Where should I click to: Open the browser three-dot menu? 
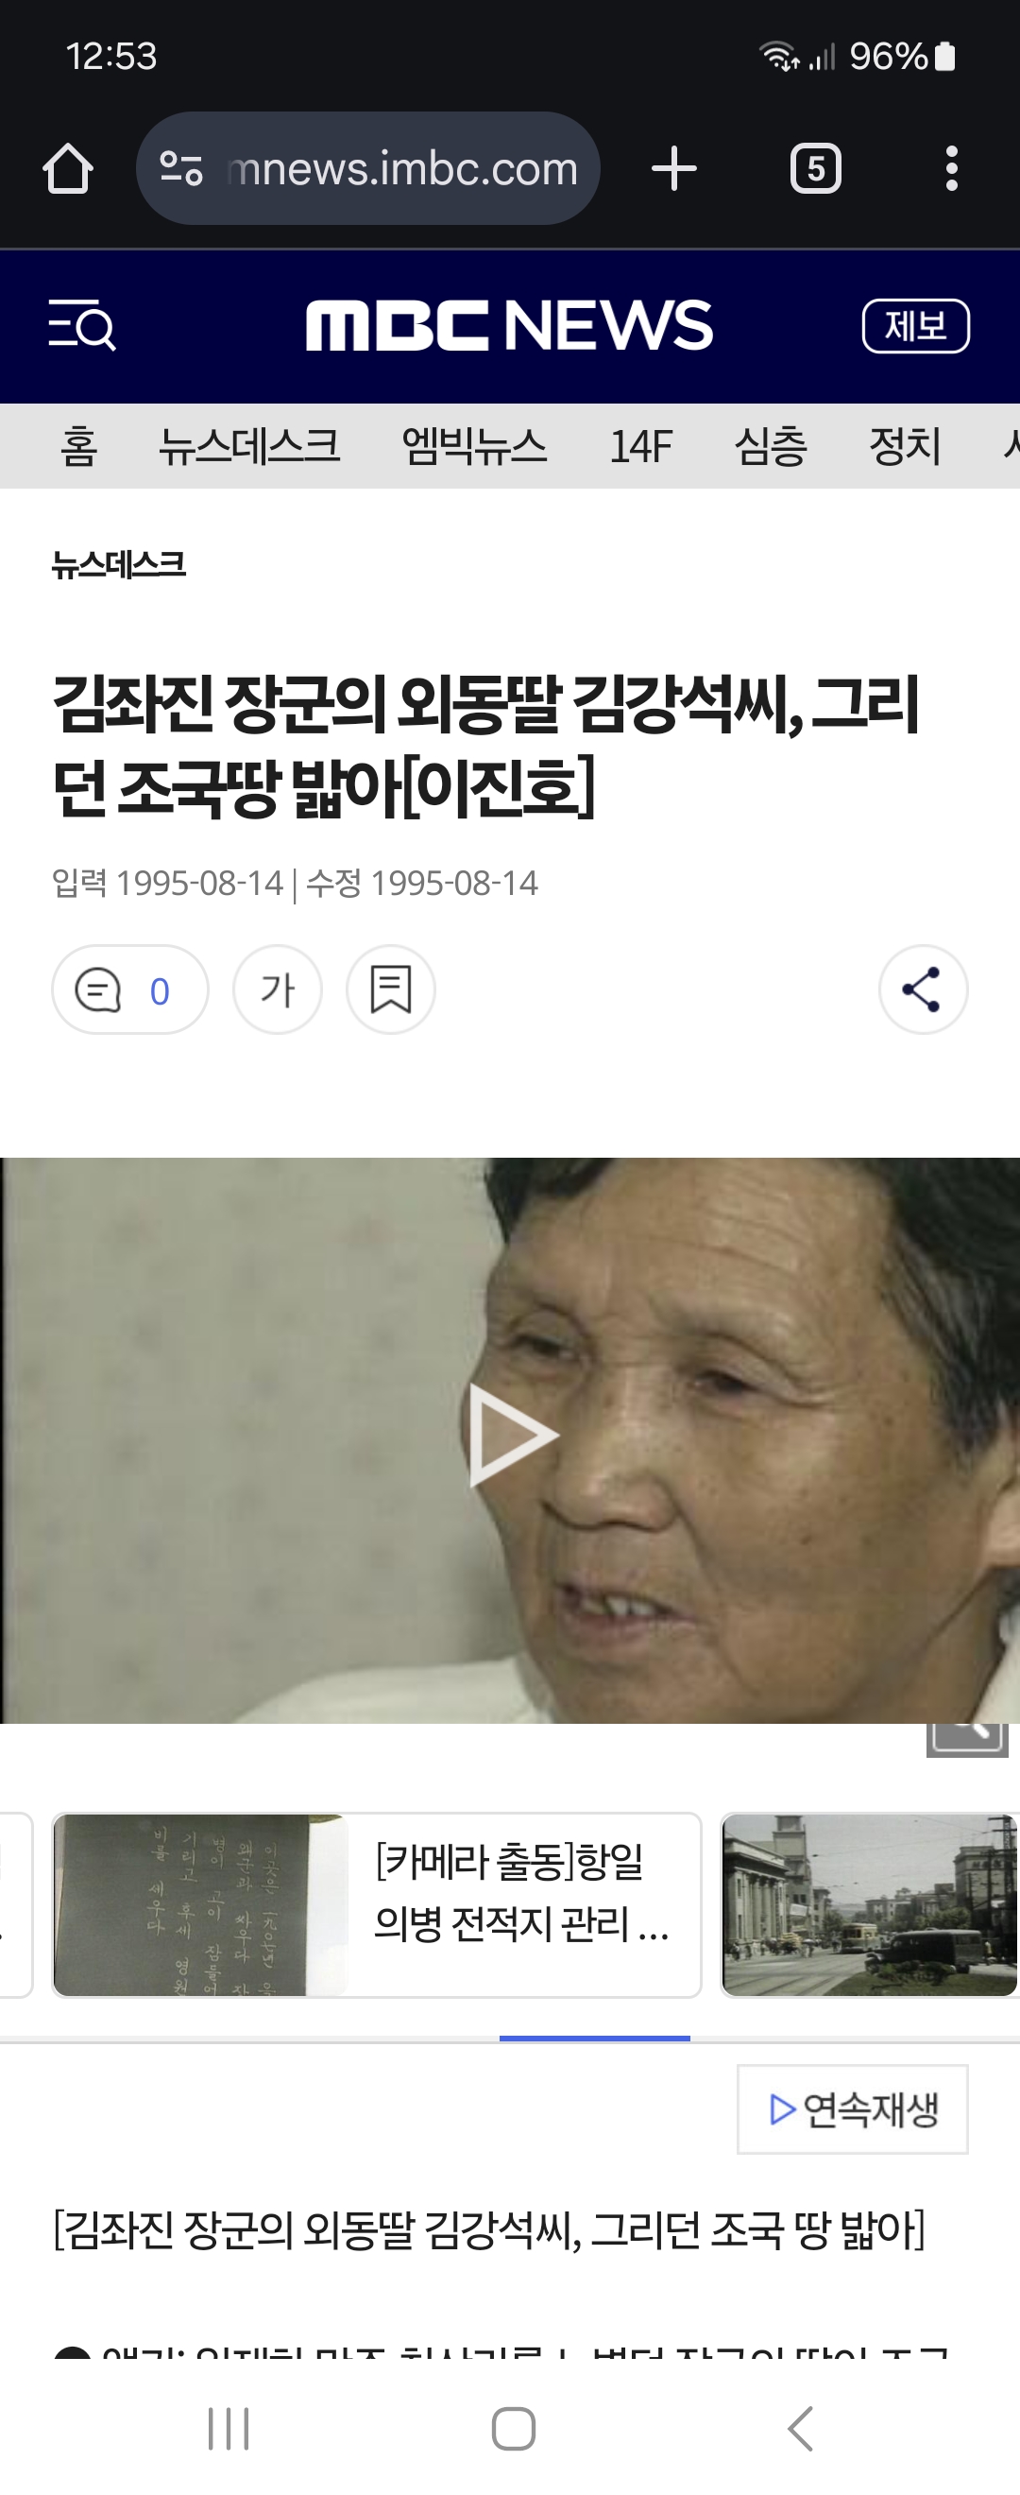pyautogui.click(x=951, y=168)
